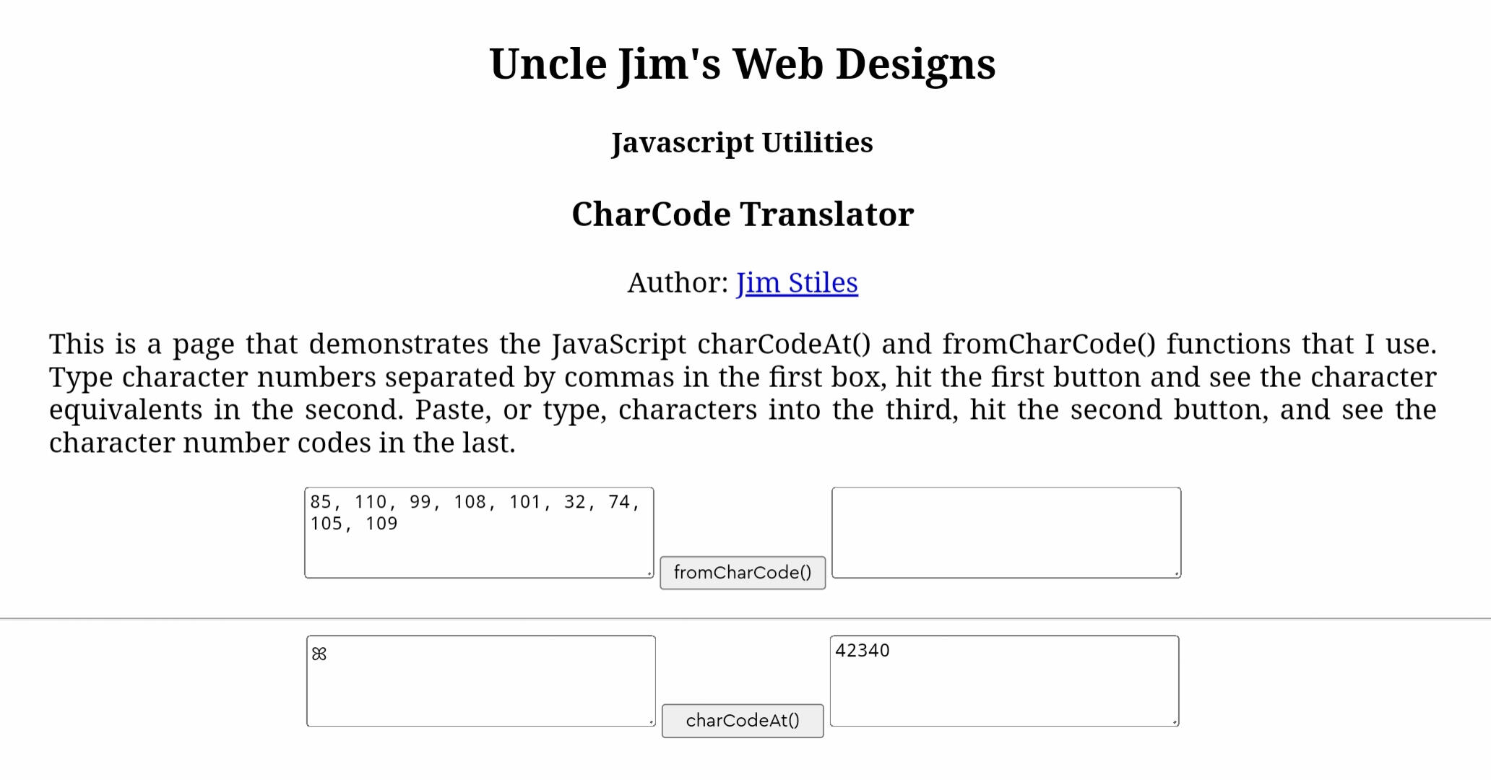Image resolution: width=1491 pixels, height=780 pixels.
Task: Click the Javascript Utilities subheading
Action: pos(742,143)
